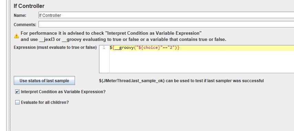This screenshot has width=294, height=131.
Task: Click the If Controller heading text
Action: (29, 6)
